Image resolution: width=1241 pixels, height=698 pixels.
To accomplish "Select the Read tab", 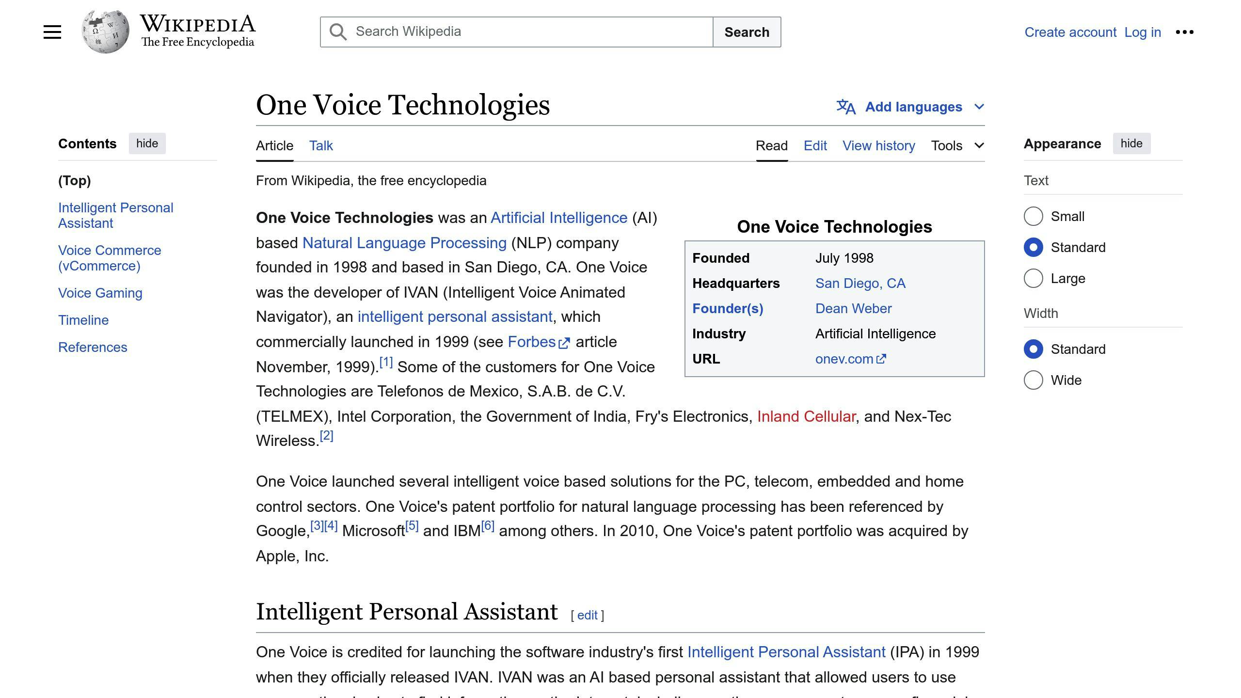I will 772,145.
